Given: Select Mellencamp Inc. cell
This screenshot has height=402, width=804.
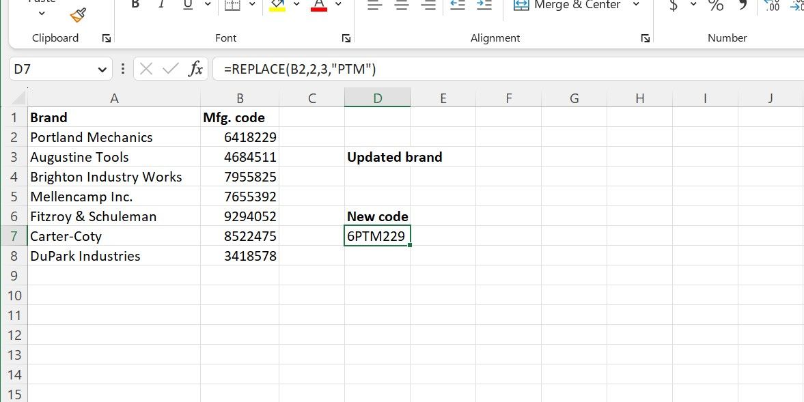Looking at the screenshot, I should tap(114, 197).
